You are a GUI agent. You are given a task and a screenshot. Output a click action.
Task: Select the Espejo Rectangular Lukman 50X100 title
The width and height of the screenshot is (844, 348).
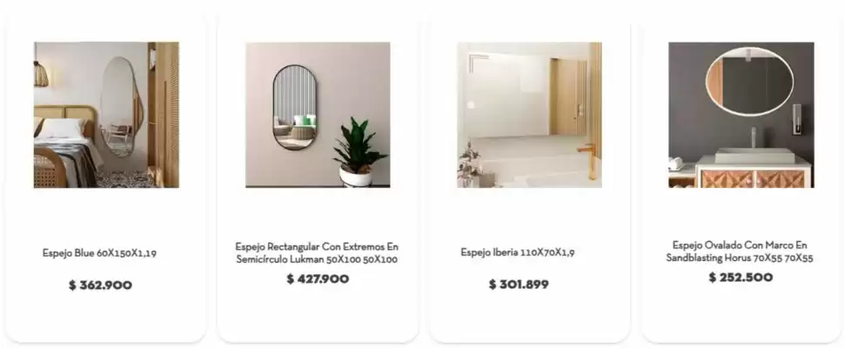click(x=317, y=253)
